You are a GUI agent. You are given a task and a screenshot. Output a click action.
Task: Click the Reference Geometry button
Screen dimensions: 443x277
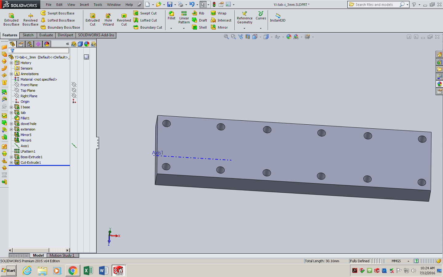point(245,18)
